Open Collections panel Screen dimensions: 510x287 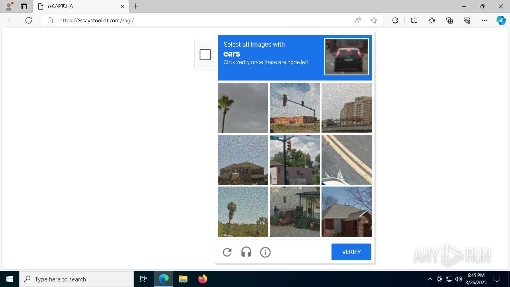tap(449, 20)
